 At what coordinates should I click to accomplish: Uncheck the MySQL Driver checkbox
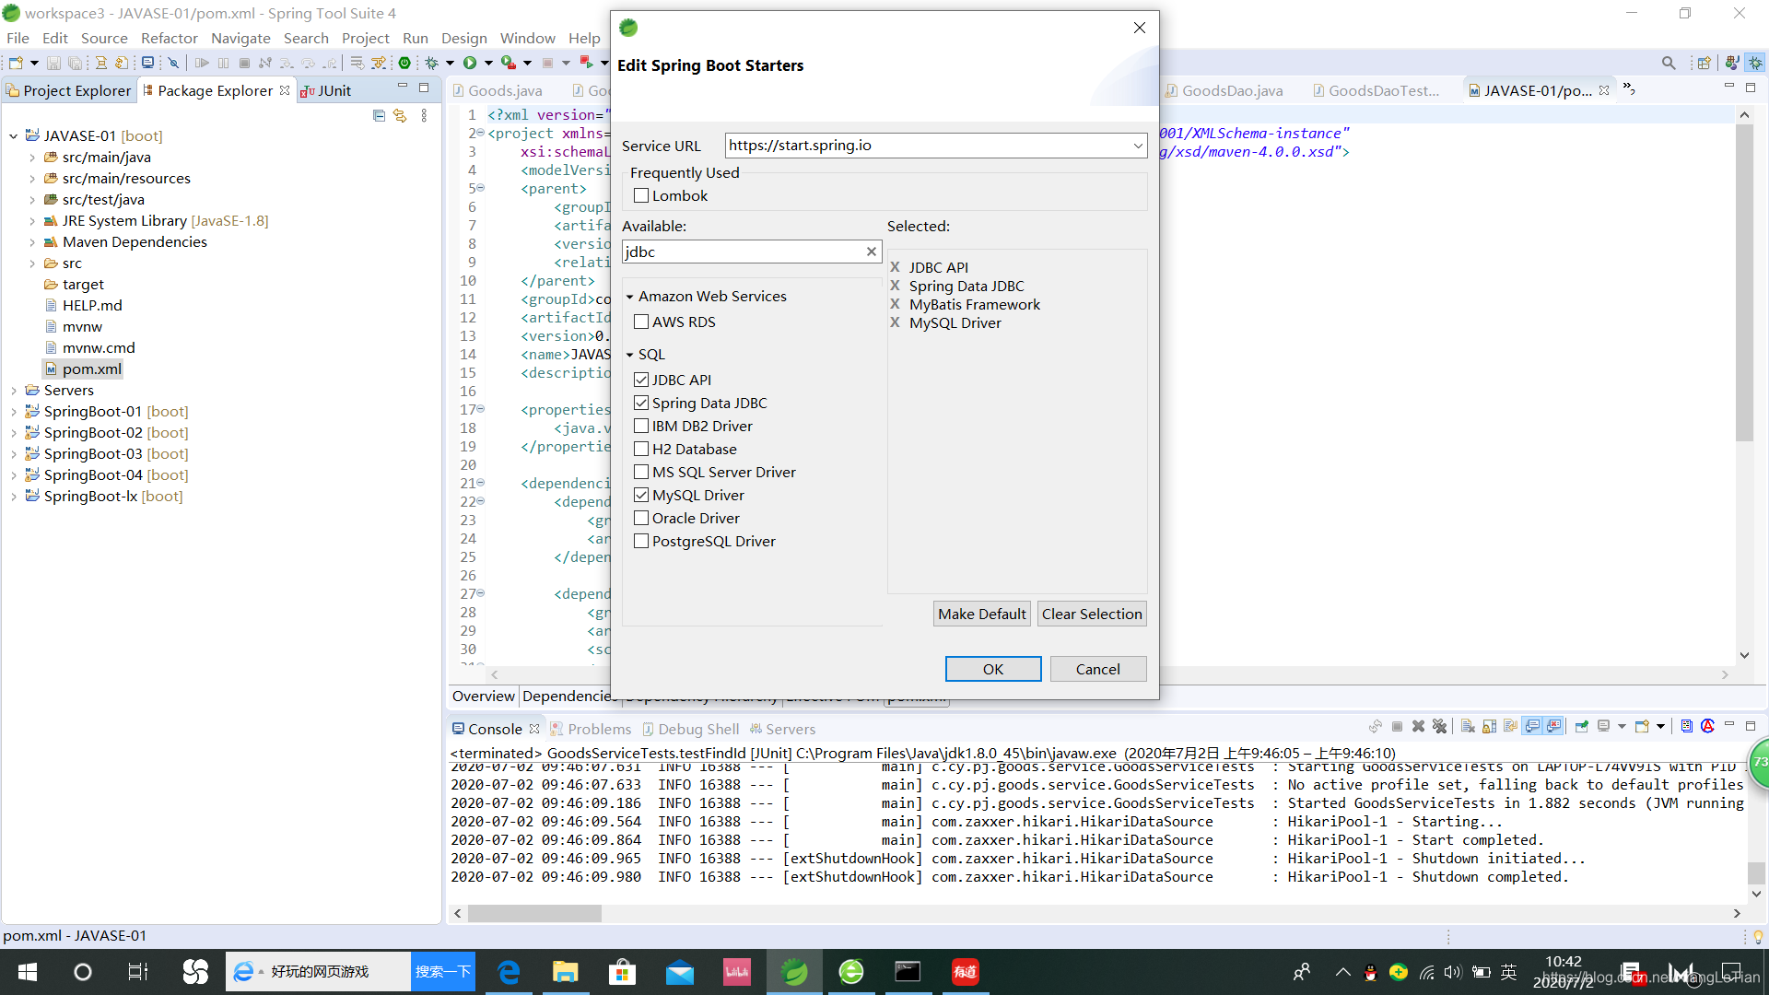[x=641, y=495]
